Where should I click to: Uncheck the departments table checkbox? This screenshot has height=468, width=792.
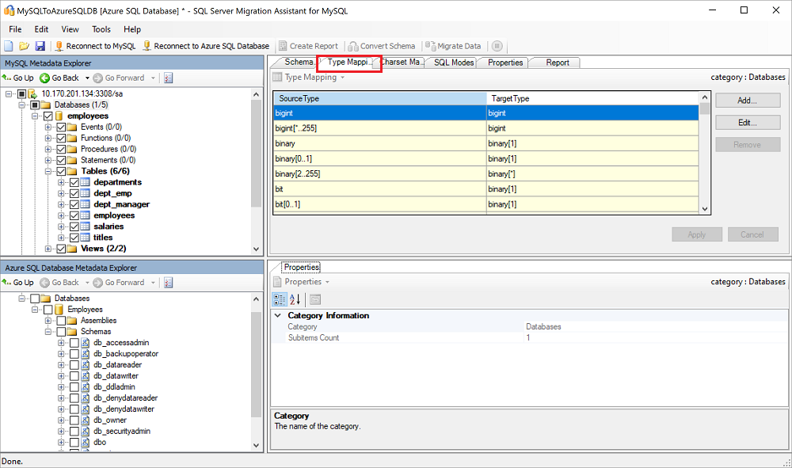coord(75,181)
